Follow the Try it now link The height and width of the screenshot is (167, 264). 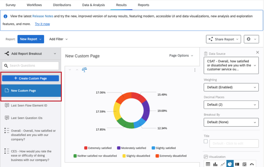(42, 24)
